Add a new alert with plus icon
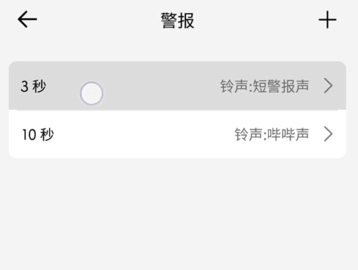This screenshot has height=270, width=358. (327, 20)
